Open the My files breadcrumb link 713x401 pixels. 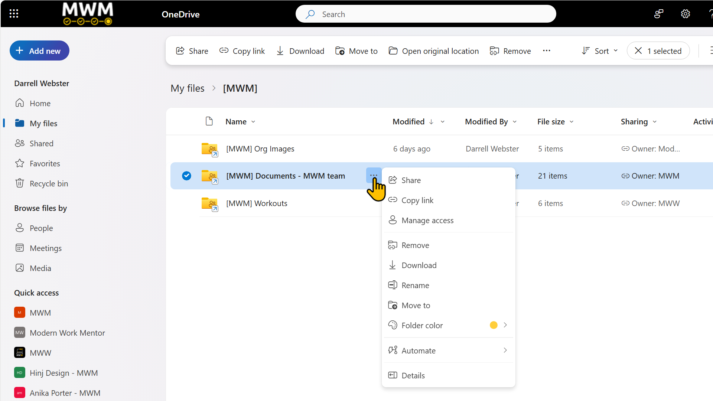point(188,88)
